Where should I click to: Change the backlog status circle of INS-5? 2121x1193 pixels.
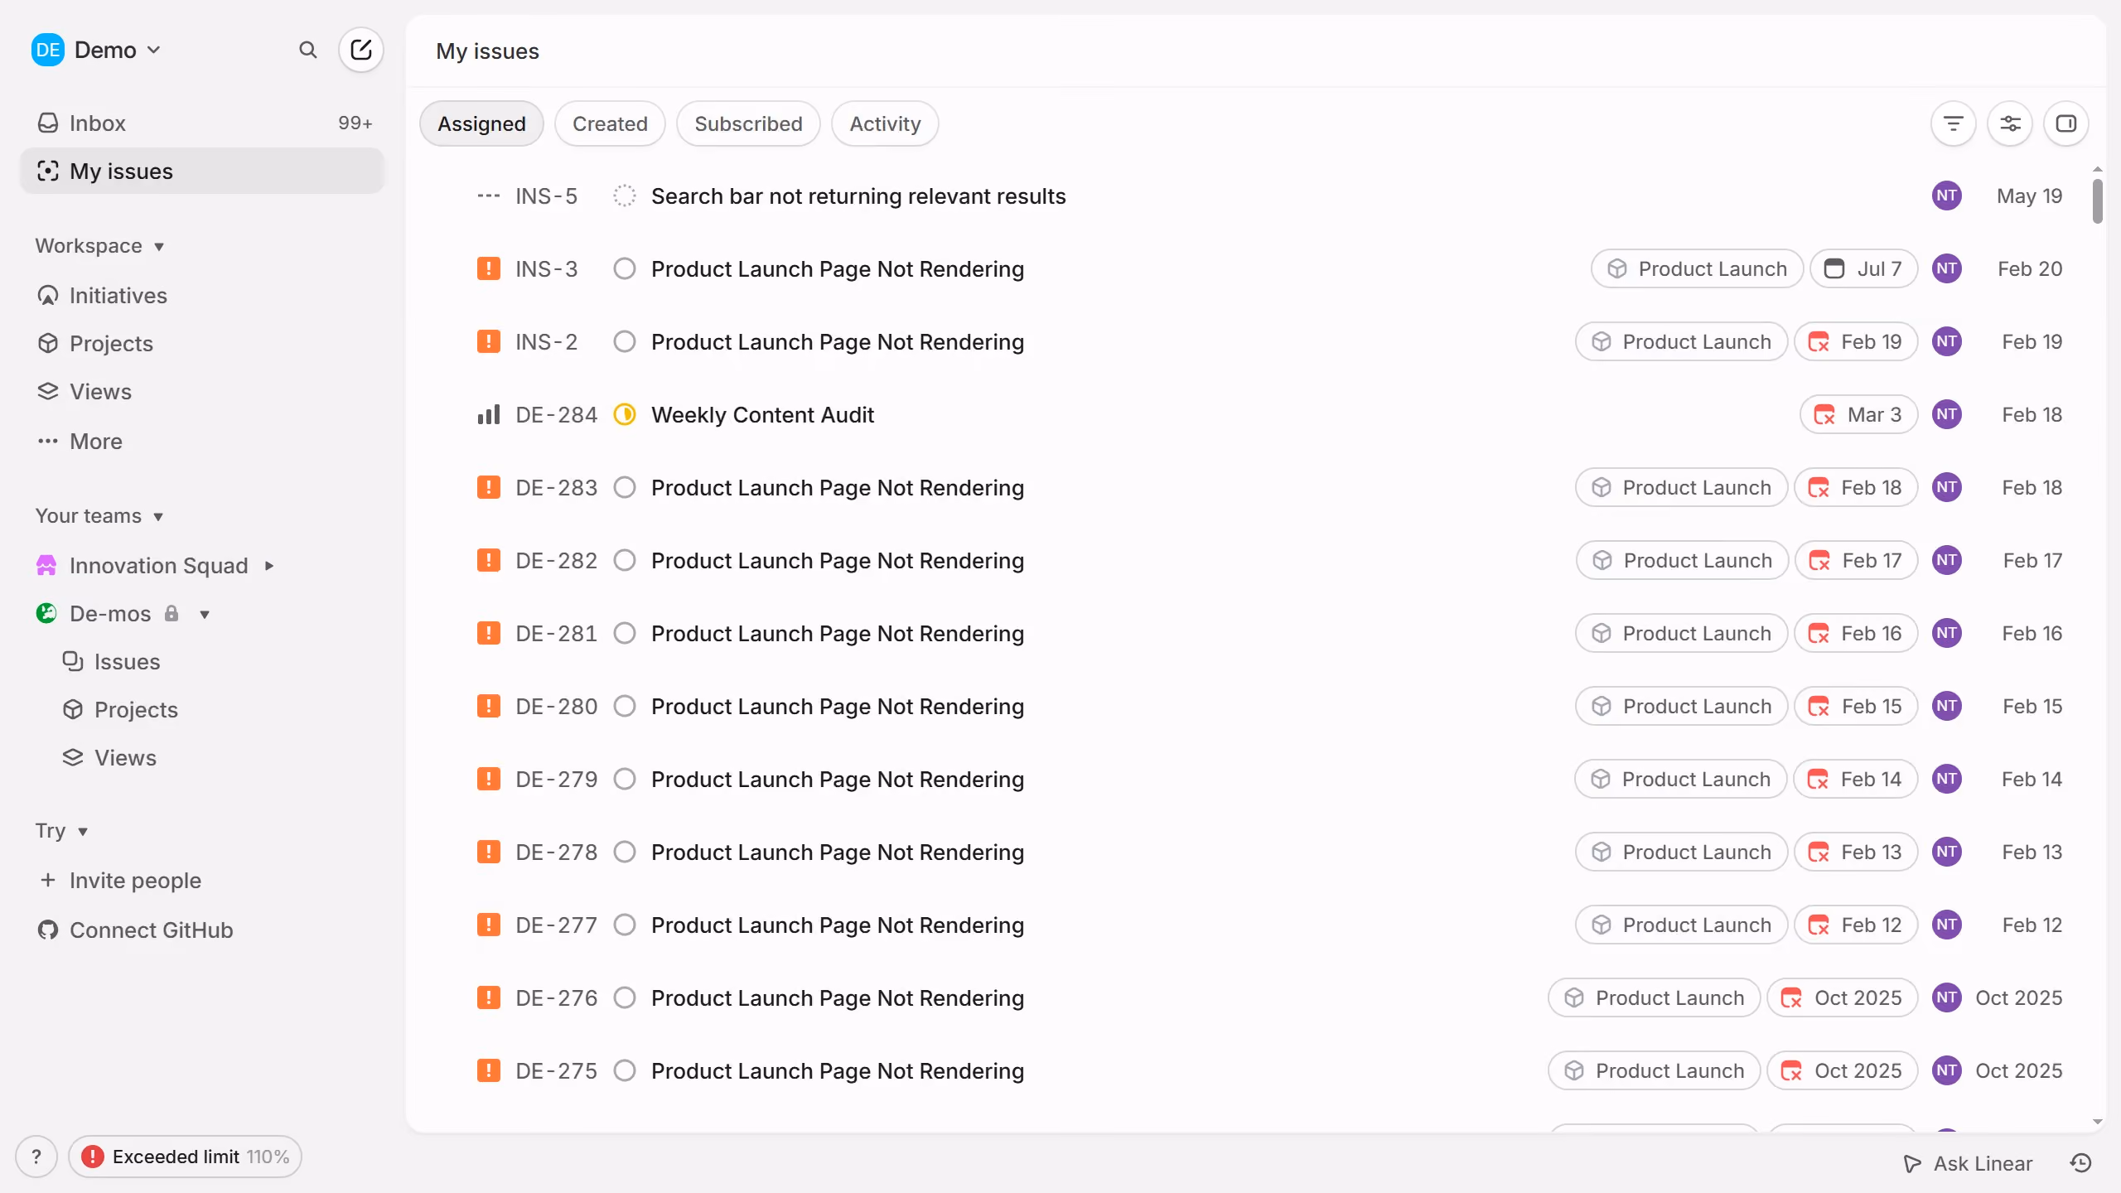click(625, 196)
